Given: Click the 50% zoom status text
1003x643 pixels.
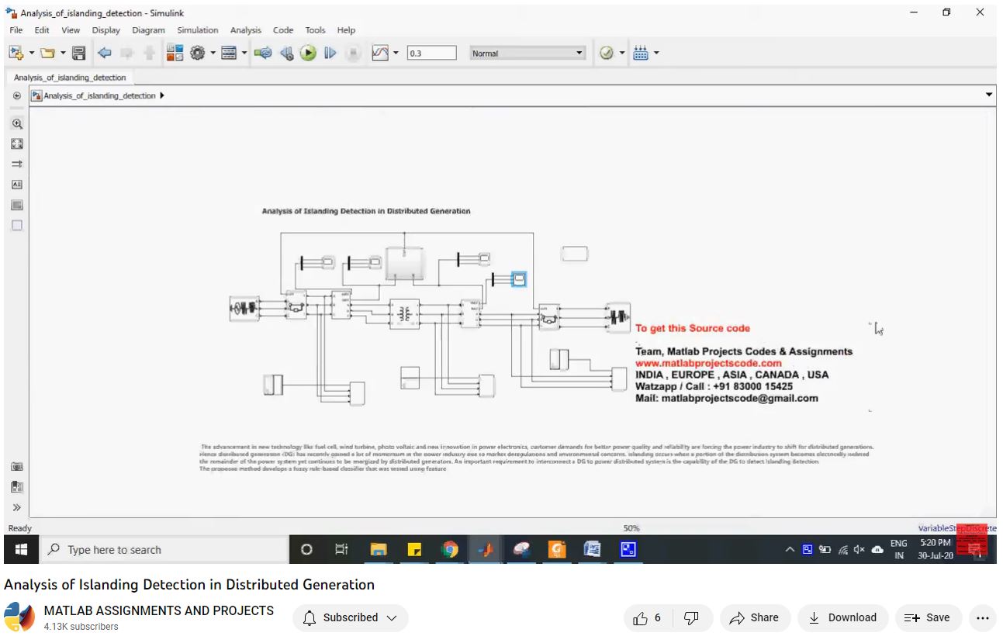Looking at the screenshot, I should pos(631,528).
